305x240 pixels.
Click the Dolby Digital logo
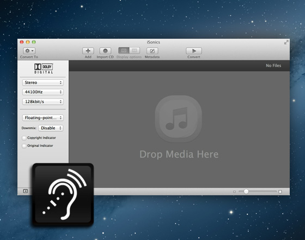click(44, 69)
